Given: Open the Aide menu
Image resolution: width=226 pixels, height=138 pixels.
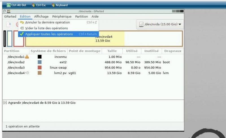Looking at the screenshot, I should [95, 16].
